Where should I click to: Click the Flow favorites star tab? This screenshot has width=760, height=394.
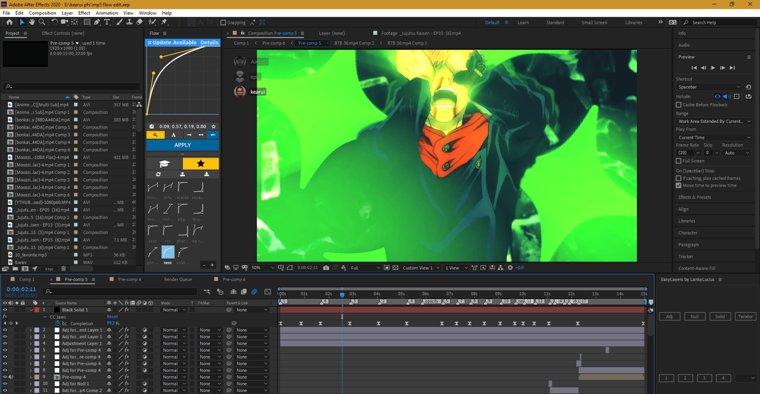tap(201, 164)
